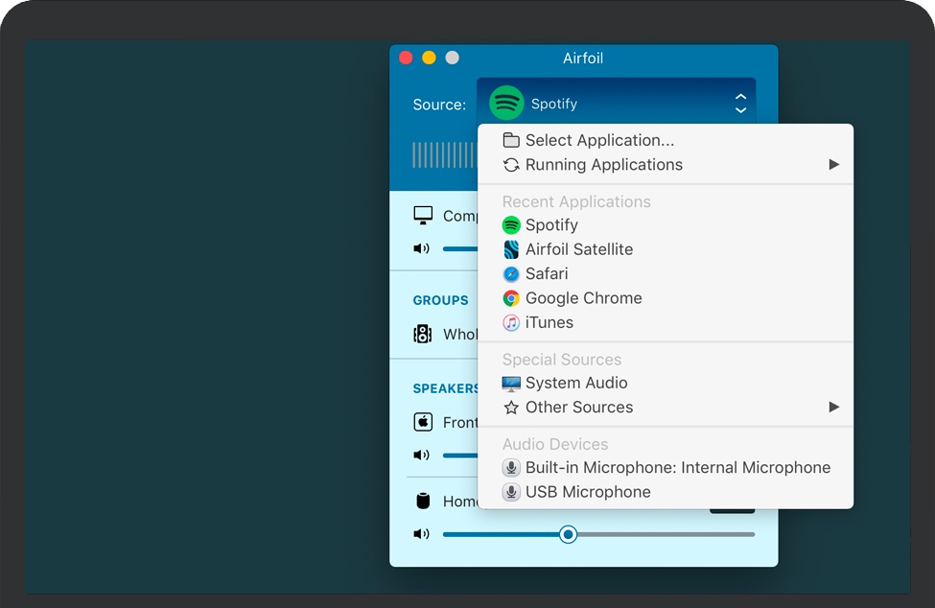Pick Safari from the recent applications list
Image resolution: width=935 pixels, height=608 pixels.
pos(548,274)
